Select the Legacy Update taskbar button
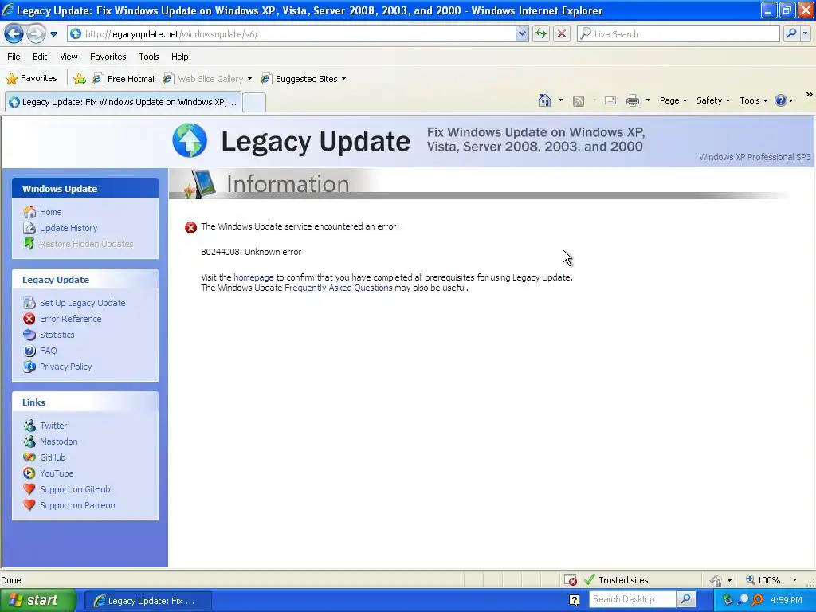Screen dimensions: 816x612 [147, 601]
